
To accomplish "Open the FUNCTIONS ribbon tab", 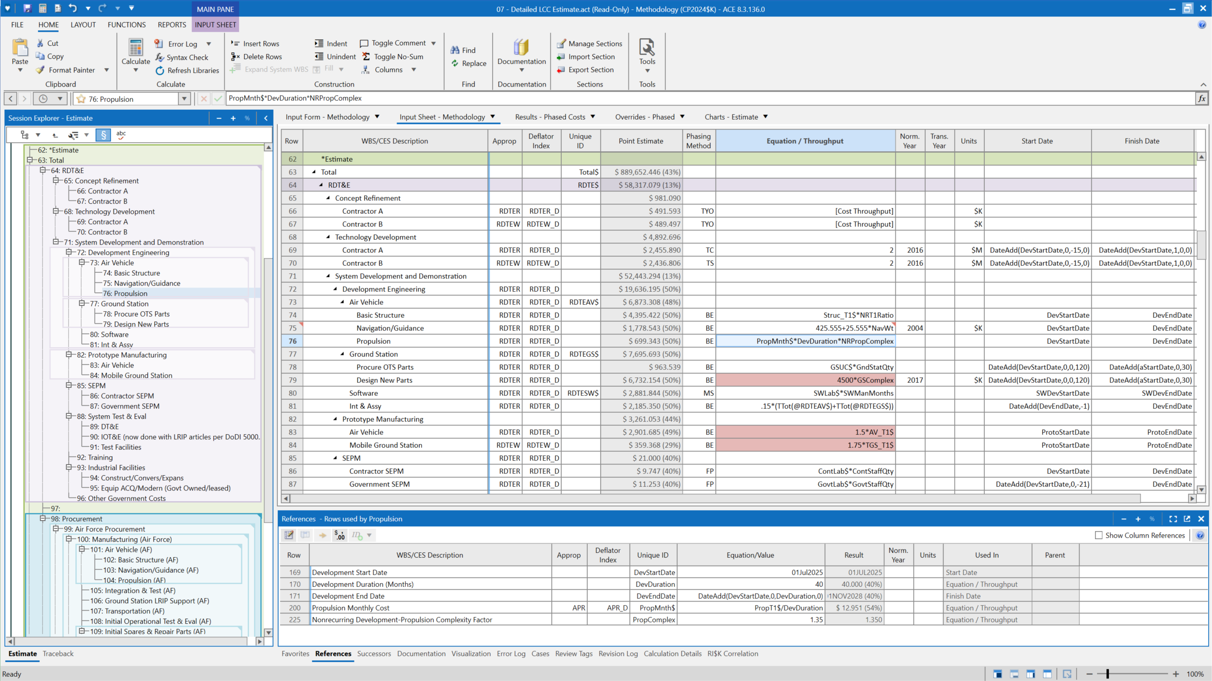I will click(x=126, y=25).
